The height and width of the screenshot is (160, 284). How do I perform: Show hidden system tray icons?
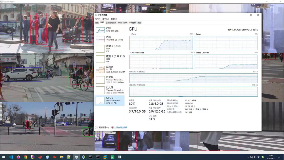pyautogui.click(x=248, y=157)
